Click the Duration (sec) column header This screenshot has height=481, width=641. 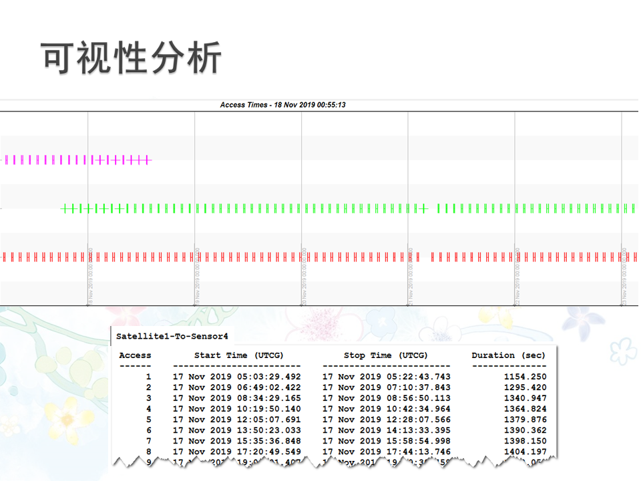click(508, 355)
